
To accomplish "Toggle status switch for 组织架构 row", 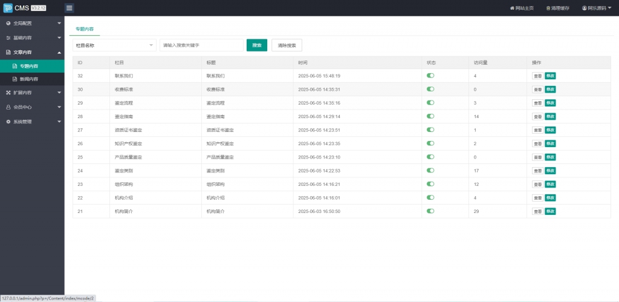I will coord(430,184).
